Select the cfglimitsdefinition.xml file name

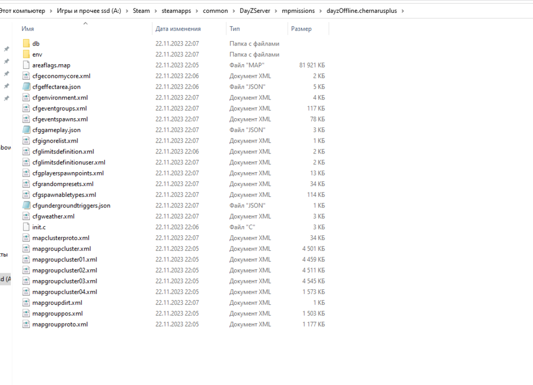pyautogui.click(x=63, y=152)
